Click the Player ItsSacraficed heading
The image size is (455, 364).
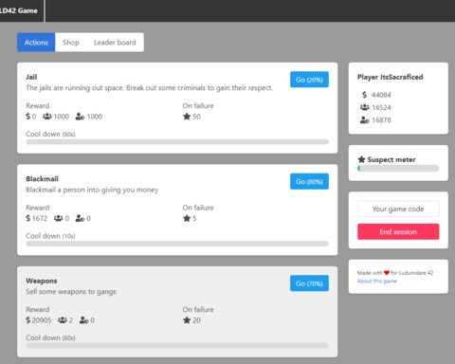pos(390,77)
